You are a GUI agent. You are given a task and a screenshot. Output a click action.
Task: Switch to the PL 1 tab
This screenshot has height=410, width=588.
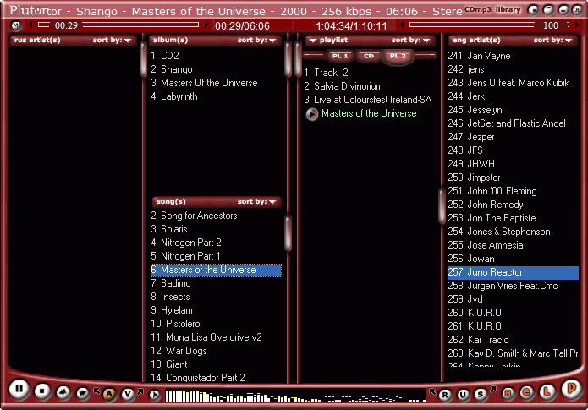(340, 56)
